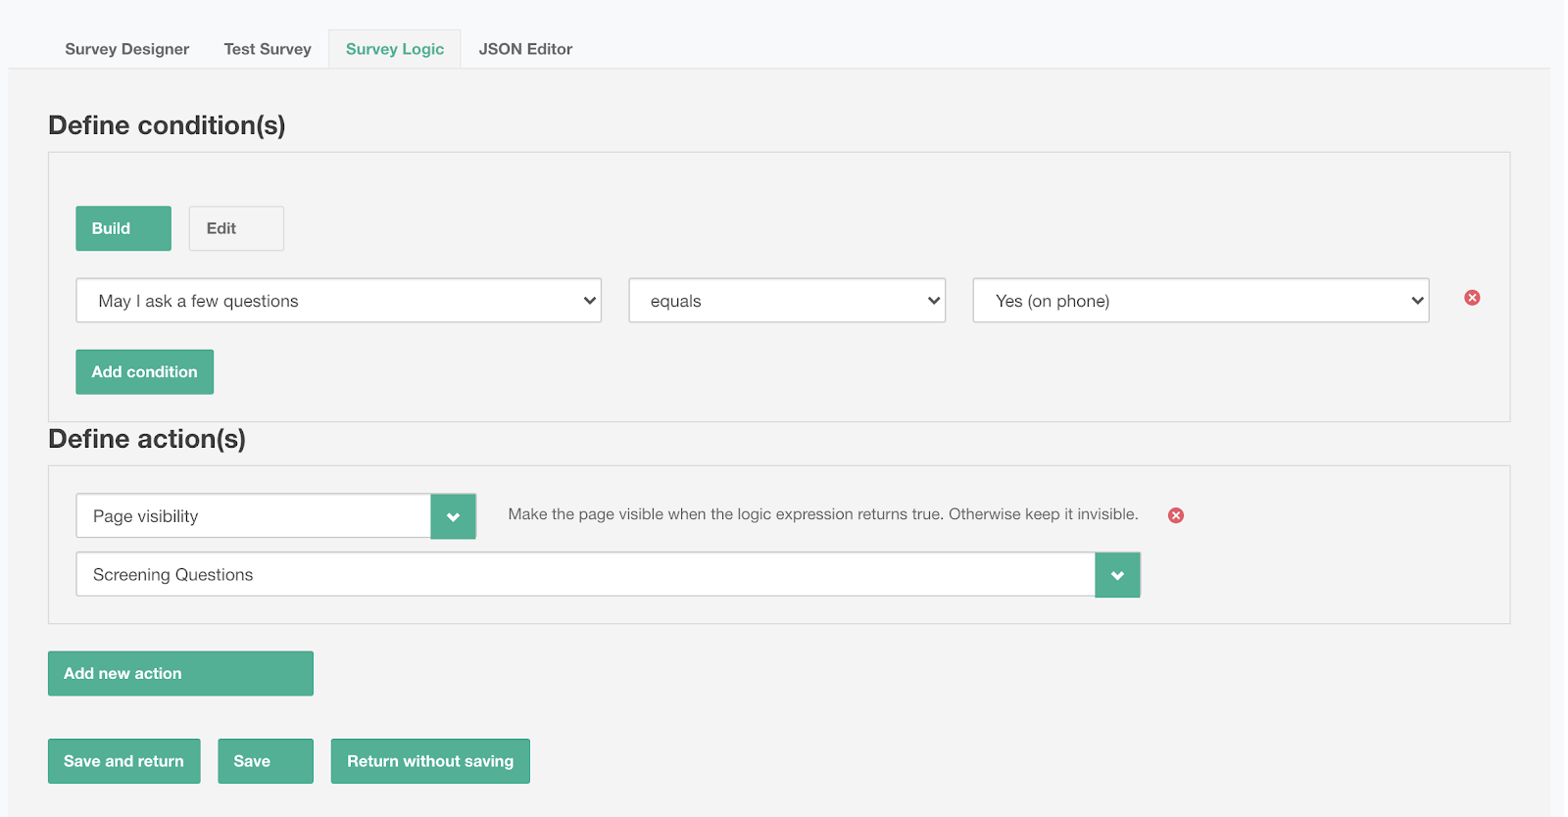
Task: Click the Screening Questions page selector field
Action: tap(585, 575)
